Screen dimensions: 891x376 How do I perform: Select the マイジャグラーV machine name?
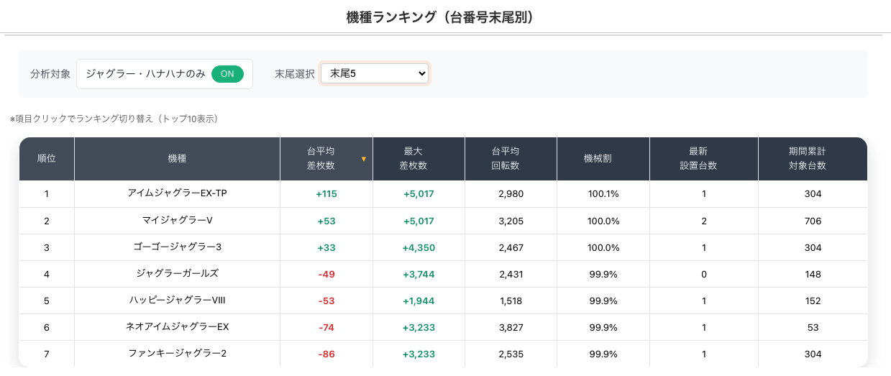177,221
